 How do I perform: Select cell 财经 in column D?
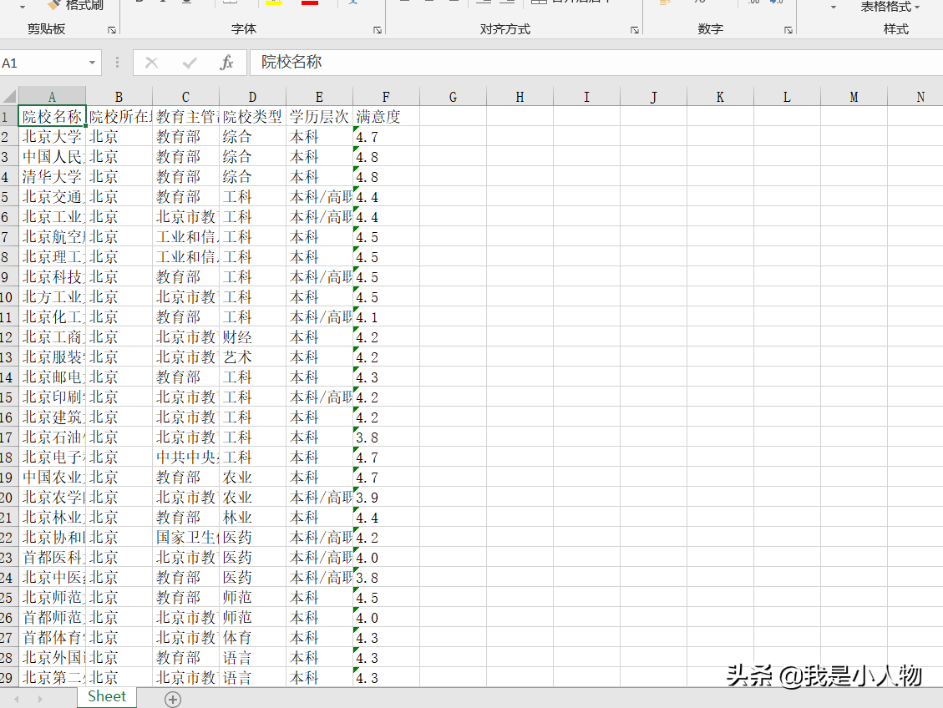252,337
